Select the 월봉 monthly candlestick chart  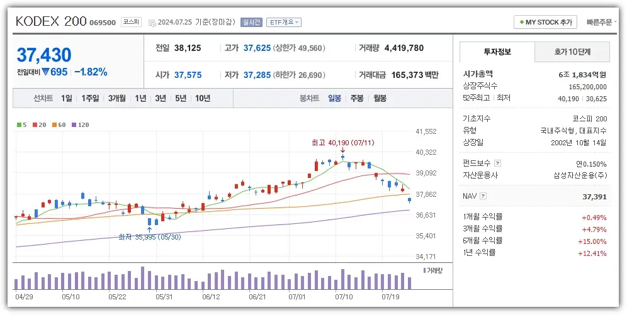coord(380,99)
